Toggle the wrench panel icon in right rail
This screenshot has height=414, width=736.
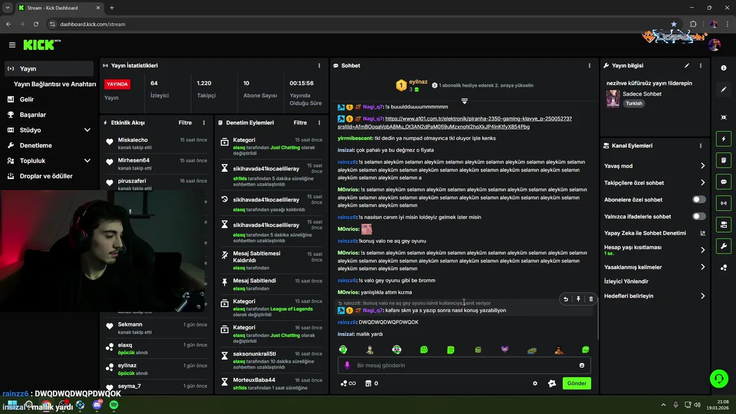click(723, 246)
